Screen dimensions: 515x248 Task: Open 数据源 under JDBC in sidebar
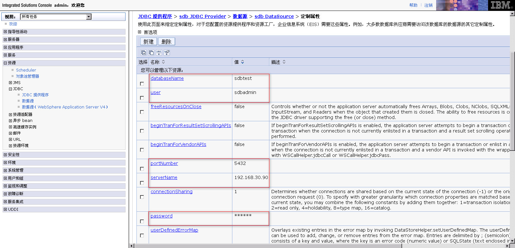(x=28, y=101)
